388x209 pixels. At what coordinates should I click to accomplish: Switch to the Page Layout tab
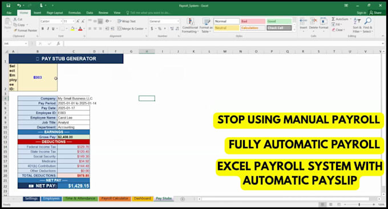[x=55, y=13]
